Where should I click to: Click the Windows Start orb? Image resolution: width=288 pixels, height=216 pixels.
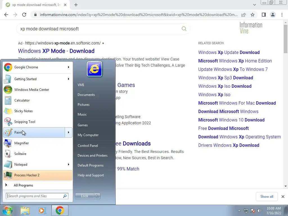7,210
